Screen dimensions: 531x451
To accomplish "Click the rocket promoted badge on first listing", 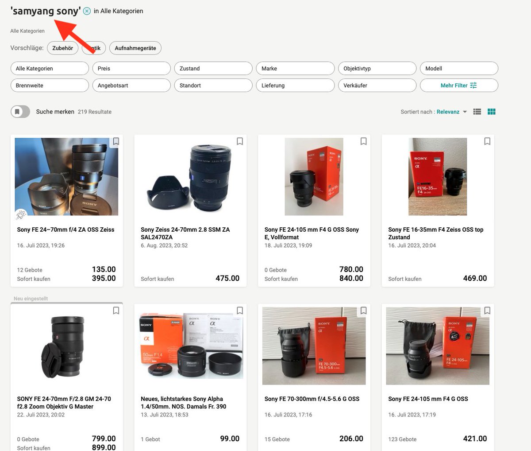I will point(21,214).
